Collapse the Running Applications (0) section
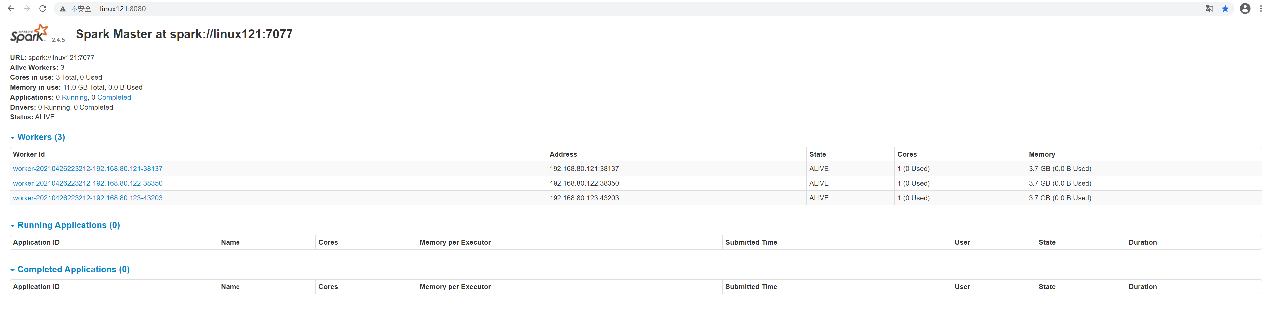This screenshot has width=1272, height=320. coord(65,225)
